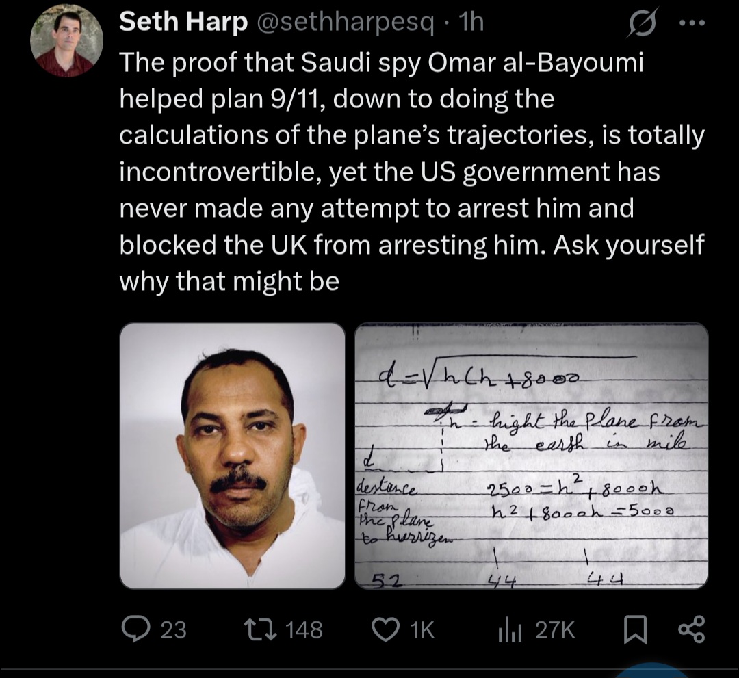The image size is (739, 678).
Task: Click the reply speech bubble icon
Action: (x=135, y=629)
